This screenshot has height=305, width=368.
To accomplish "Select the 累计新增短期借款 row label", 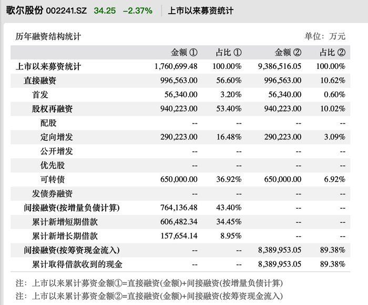I will pos(65,221).
